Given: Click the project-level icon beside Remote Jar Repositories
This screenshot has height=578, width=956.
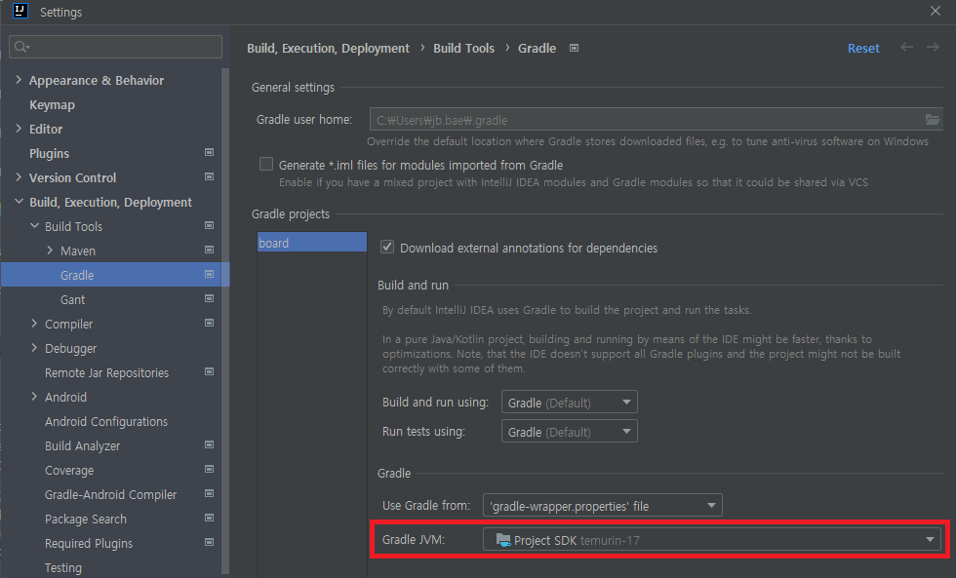Looking at the screenshot, I should 209,371.
